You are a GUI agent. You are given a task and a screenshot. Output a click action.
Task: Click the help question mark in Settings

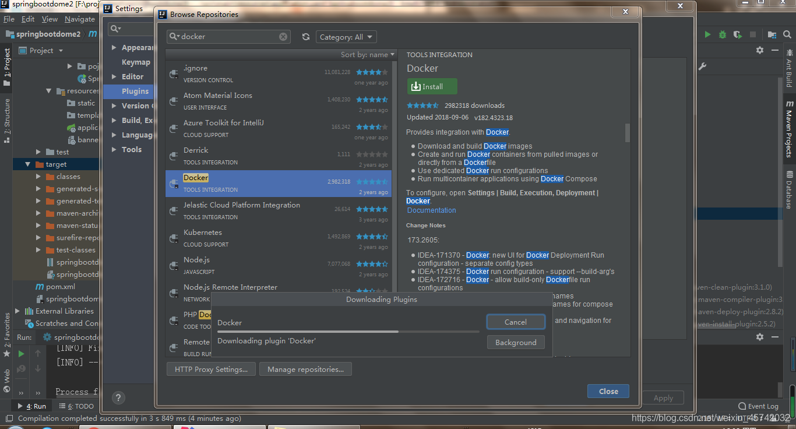[x=118, y=398]
